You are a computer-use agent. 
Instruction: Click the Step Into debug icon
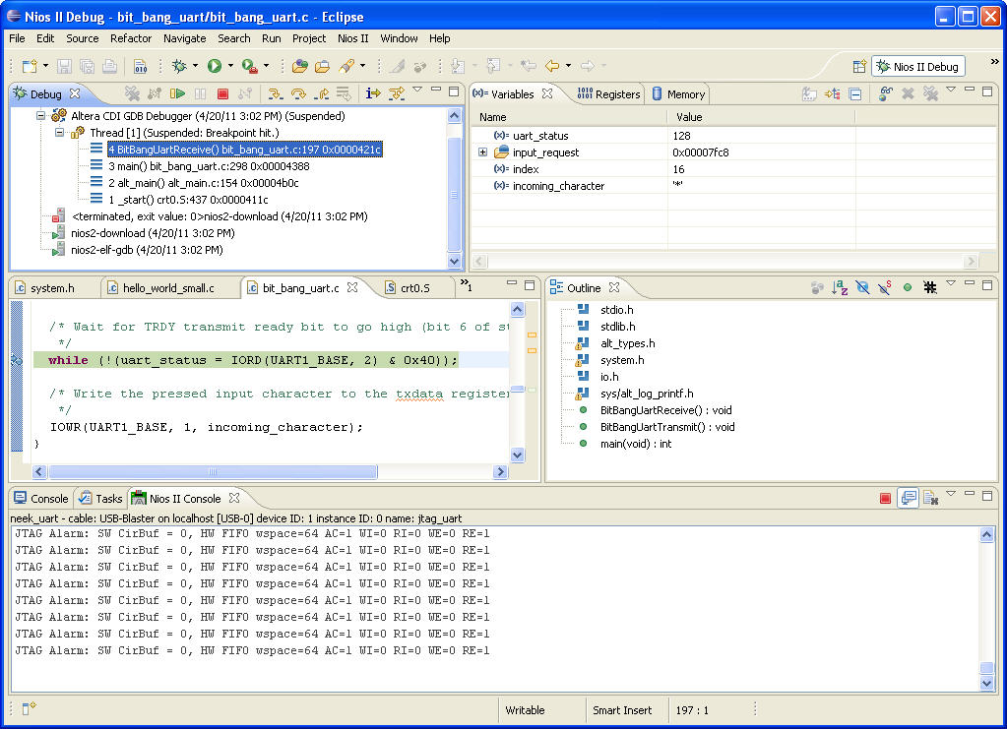click(275, 94)
